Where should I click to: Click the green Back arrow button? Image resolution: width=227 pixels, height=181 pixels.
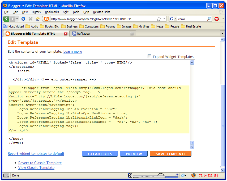6,19
